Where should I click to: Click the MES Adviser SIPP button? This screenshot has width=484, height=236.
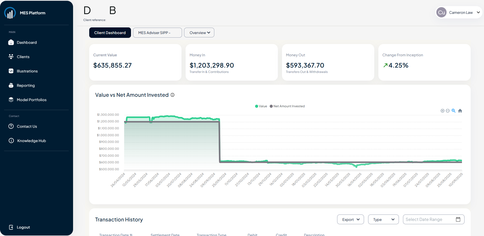[x=157, y=33]
